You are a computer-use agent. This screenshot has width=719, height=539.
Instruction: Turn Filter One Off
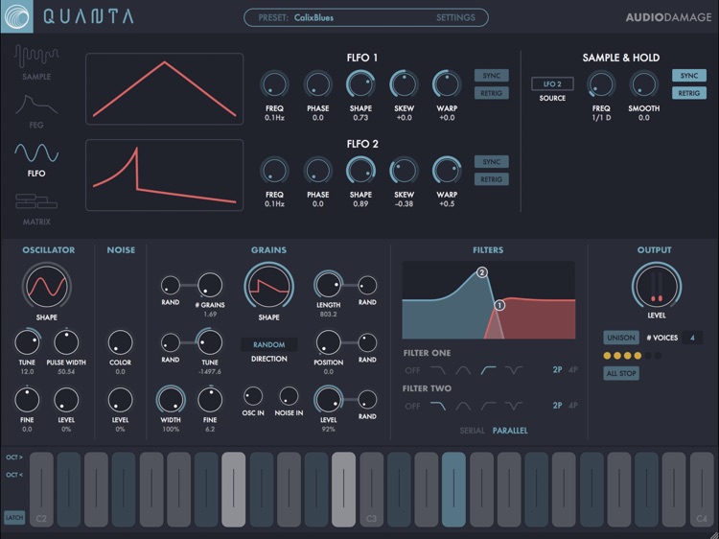click(412, 370)
